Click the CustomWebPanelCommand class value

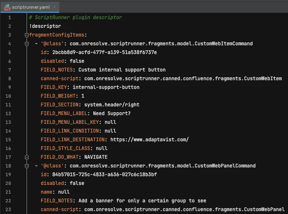[x=163, y=166]
